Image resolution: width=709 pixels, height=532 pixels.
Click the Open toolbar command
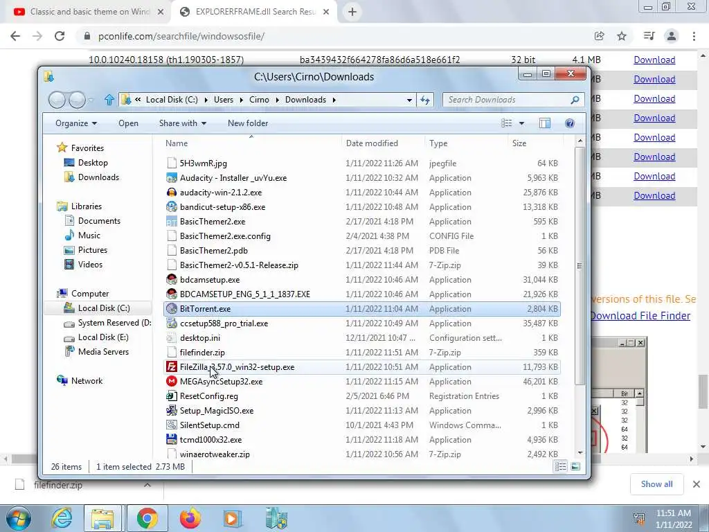click(x=128, y=123)
